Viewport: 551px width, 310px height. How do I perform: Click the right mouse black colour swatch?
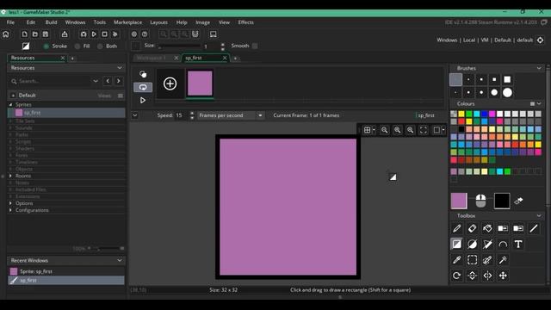pyautogui.click(x=502, y=201)
